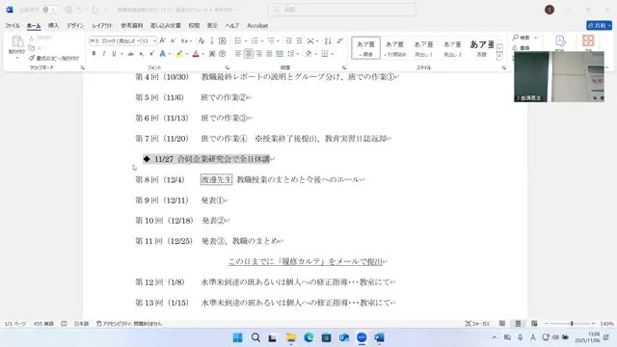Toggle strikethrough formatting
The height and width of the screenshot is (347, 617).
[131, 54]
